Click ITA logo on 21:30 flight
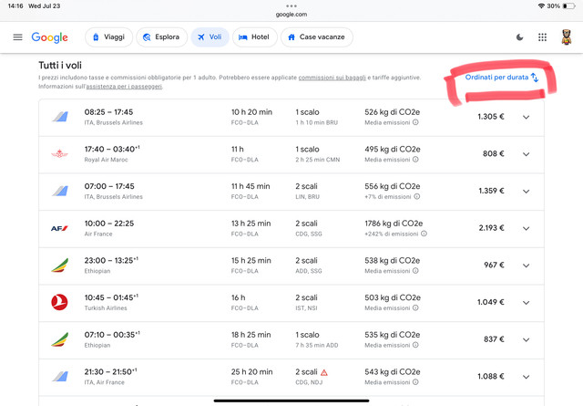Viewport: 583px width, 406px height. pyautogui.click(x=59, y=376)
